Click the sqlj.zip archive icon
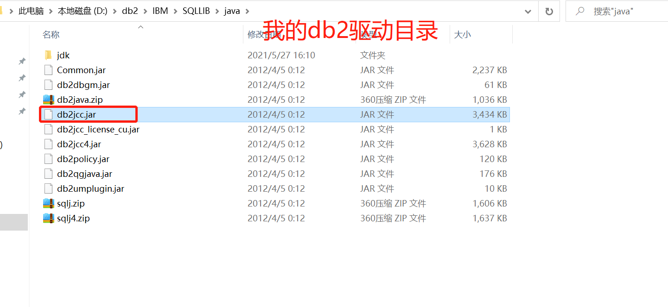Viewport: 668px width, 307px height. 48,203
